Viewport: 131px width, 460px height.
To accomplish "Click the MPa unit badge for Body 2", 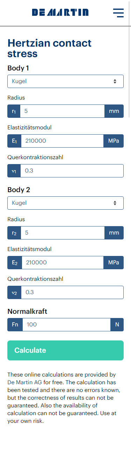I will [114, 262].
